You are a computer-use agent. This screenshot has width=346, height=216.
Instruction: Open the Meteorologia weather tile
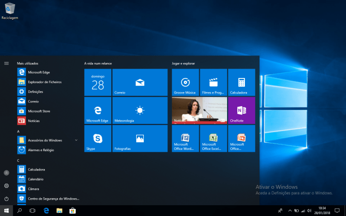(140, 110)
